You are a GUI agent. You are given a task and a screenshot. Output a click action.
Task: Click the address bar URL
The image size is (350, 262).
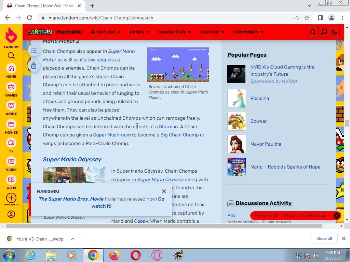(x=101, y=18)
